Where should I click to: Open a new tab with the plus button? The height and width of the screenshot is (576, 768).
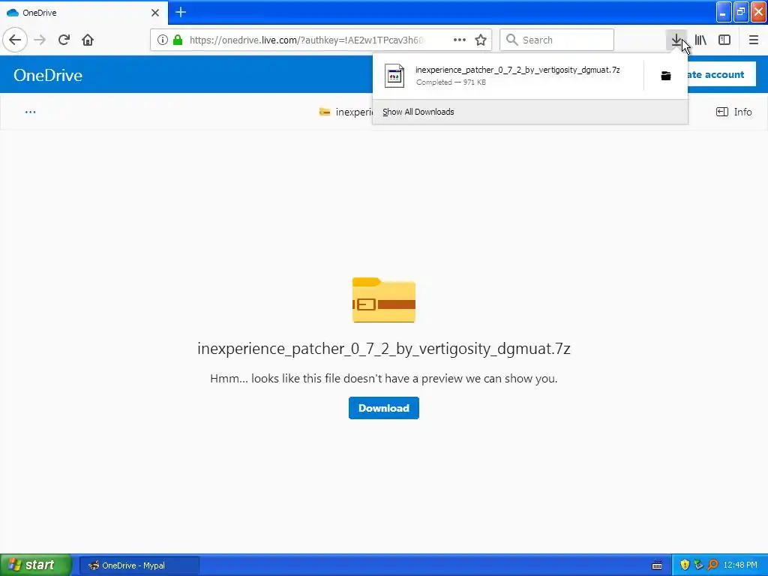(181, 12)
